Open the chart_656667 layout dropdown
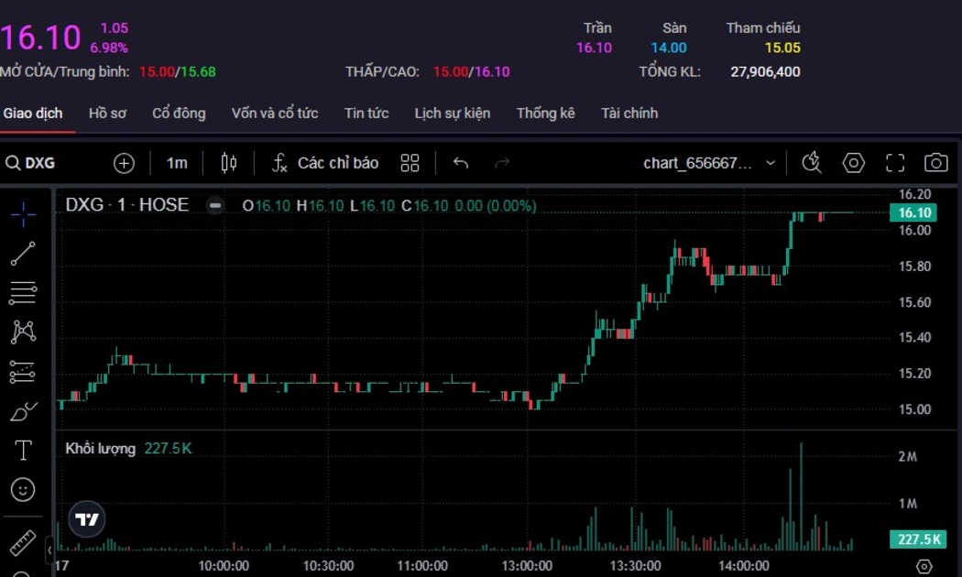The image size is (962, 577). [x=708, y=163]
